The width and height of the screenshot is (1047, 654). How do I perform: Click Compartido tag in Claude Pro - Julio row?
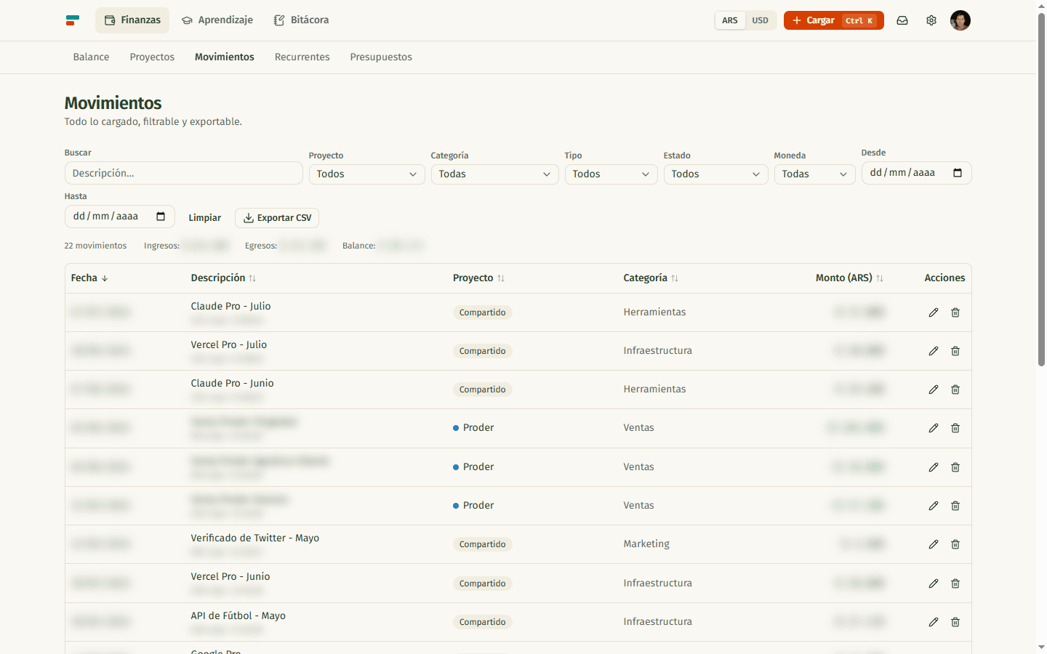tap(482, 312)
